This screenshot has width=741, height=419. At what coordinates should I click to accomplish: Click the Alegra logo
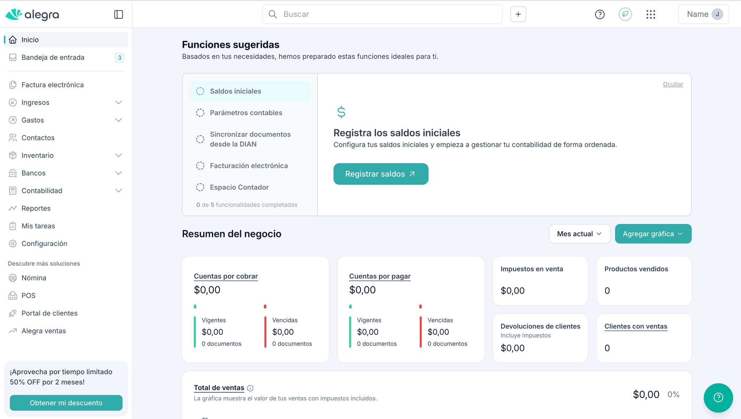coord(32,14)
